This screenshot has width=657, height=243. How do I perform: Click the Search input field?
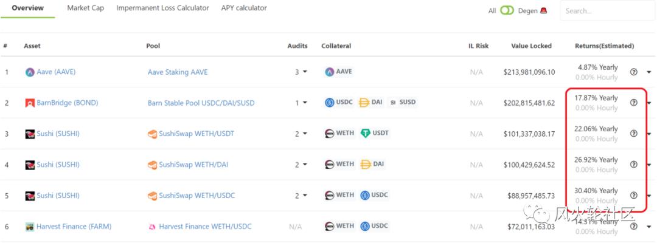[605, 11]
